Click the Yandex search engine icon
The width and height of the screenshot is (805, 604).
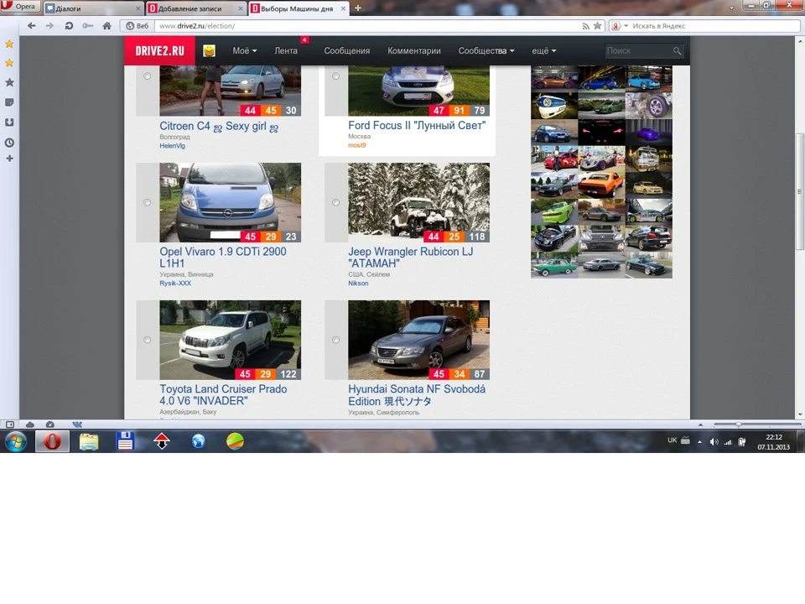[x=615, y=26]
